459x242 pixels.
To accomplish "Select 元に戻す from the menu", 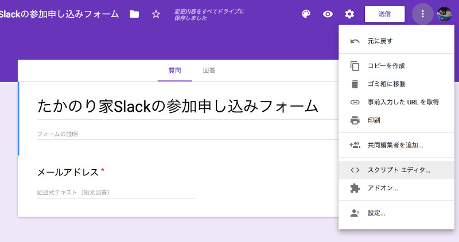I will (x=396, y=41).
